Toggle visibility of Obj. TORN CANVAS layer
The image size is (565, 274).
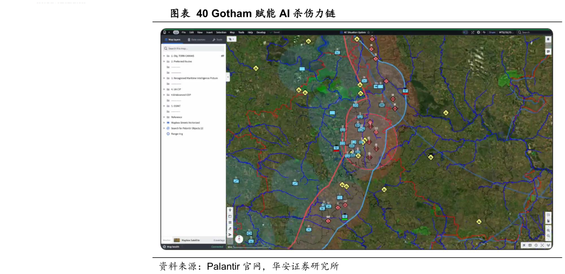223,56
